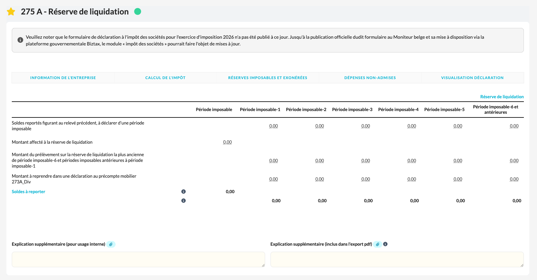Edit 273A_Div amount for Période imposable-3
This screenshot has height=280, width=537.
[x=366, y=179]
